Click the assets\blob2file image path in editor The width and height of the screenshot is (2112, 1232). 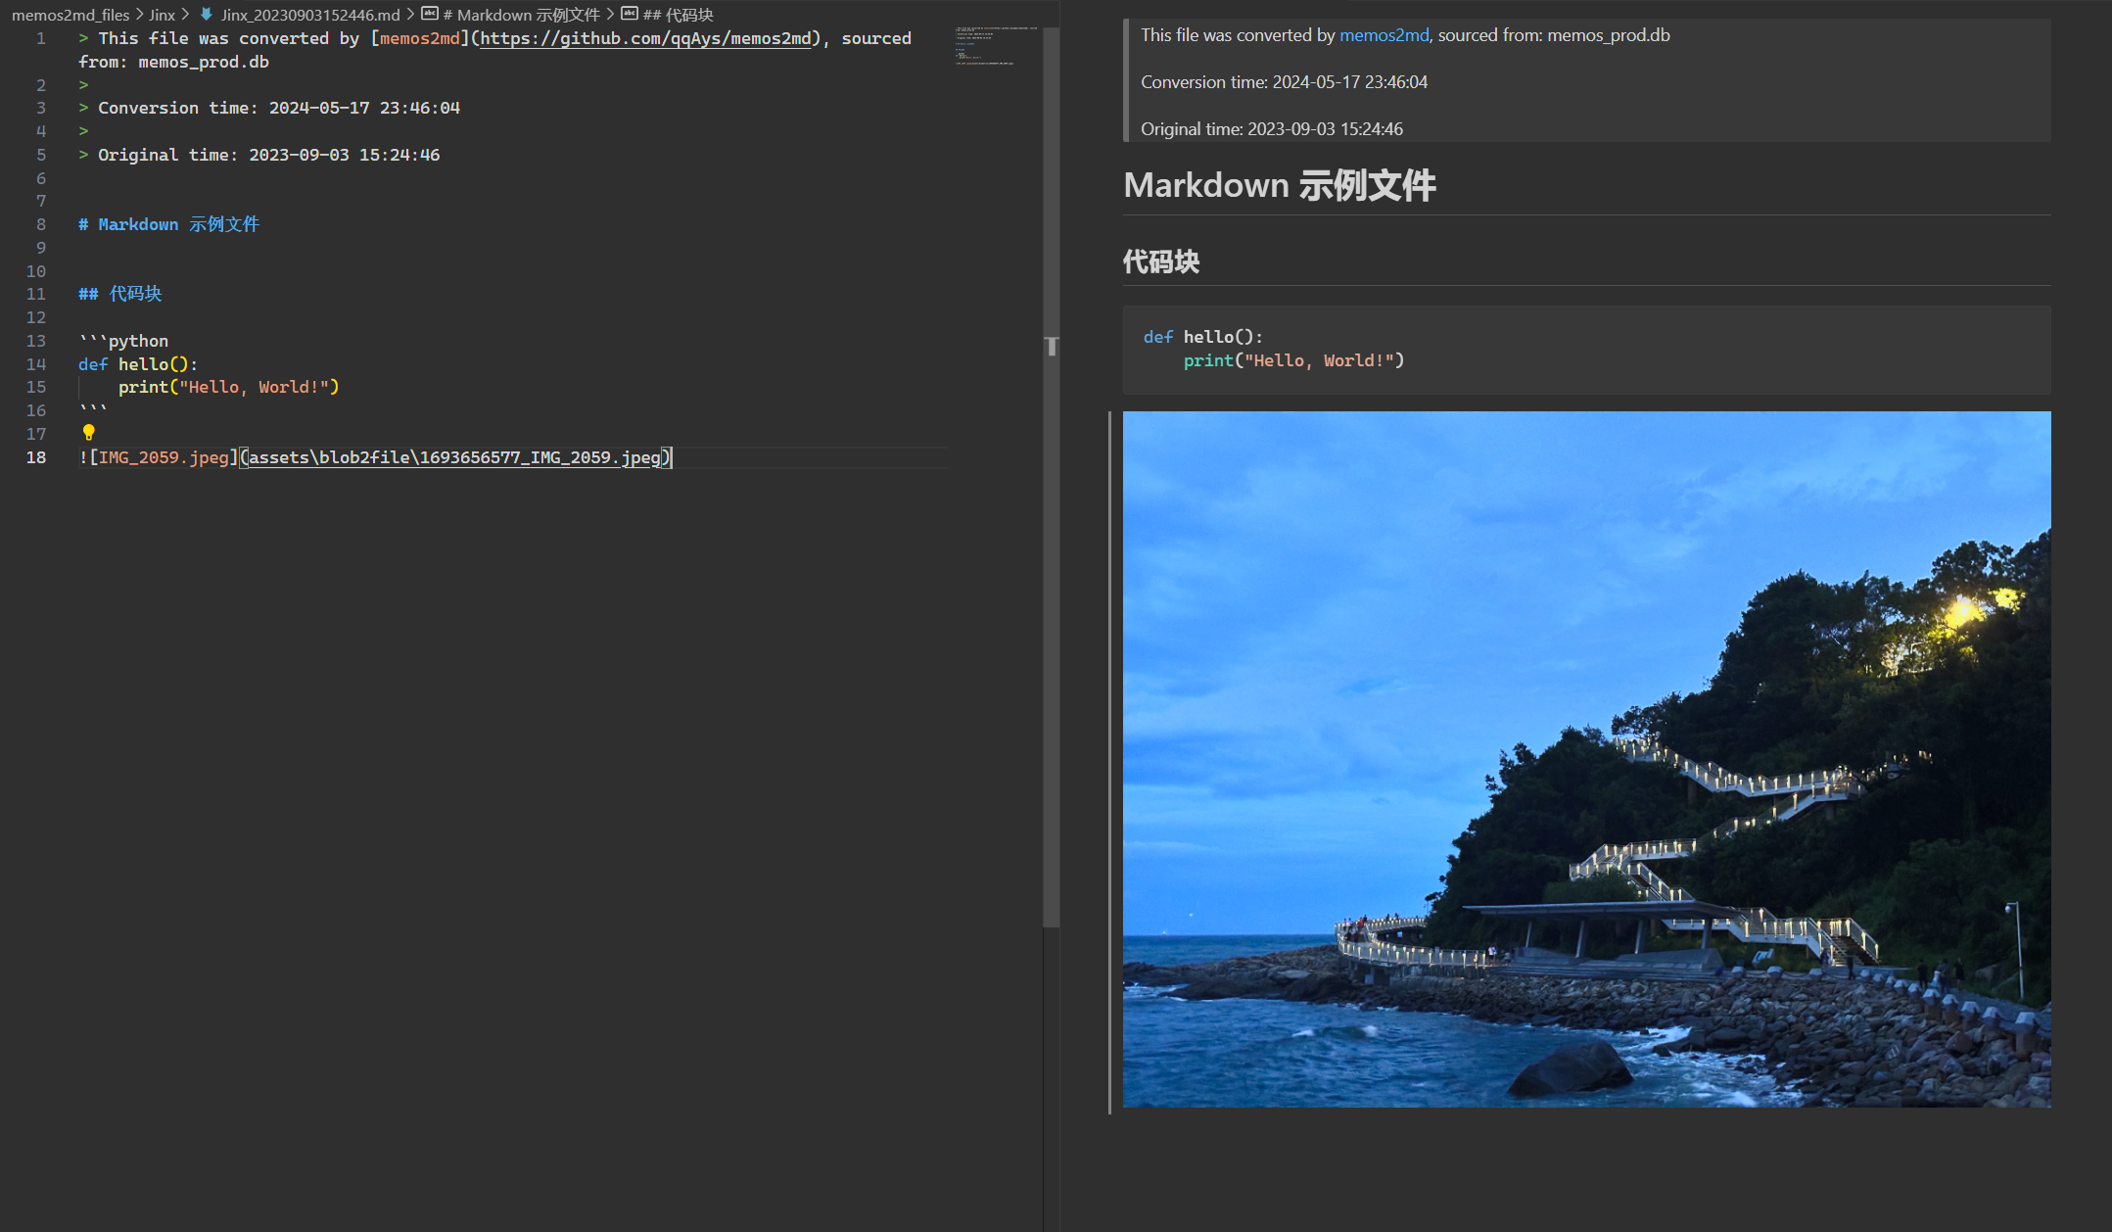coord(455,457)
